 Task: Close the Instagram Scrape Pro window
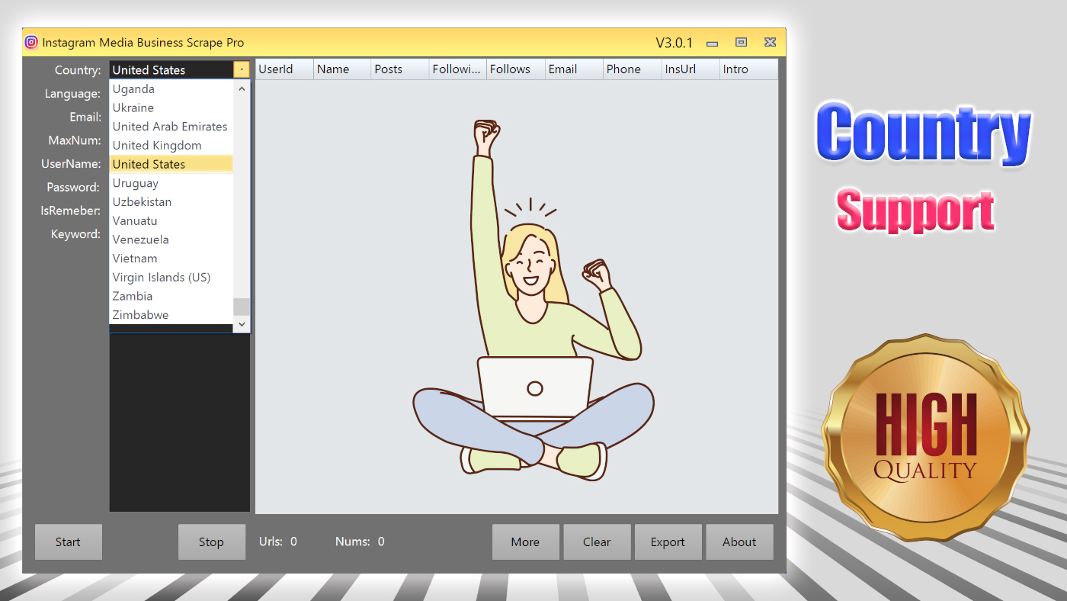tap(770, 43)
